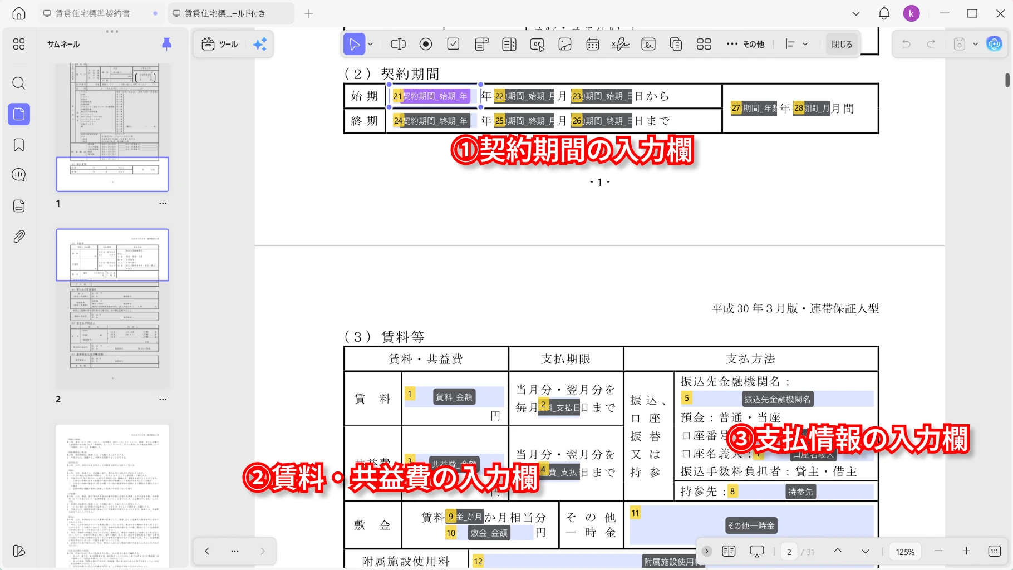Click the save document icon
The height and width of the screenshot is (570, 1013).
click(x=960, y=44)
